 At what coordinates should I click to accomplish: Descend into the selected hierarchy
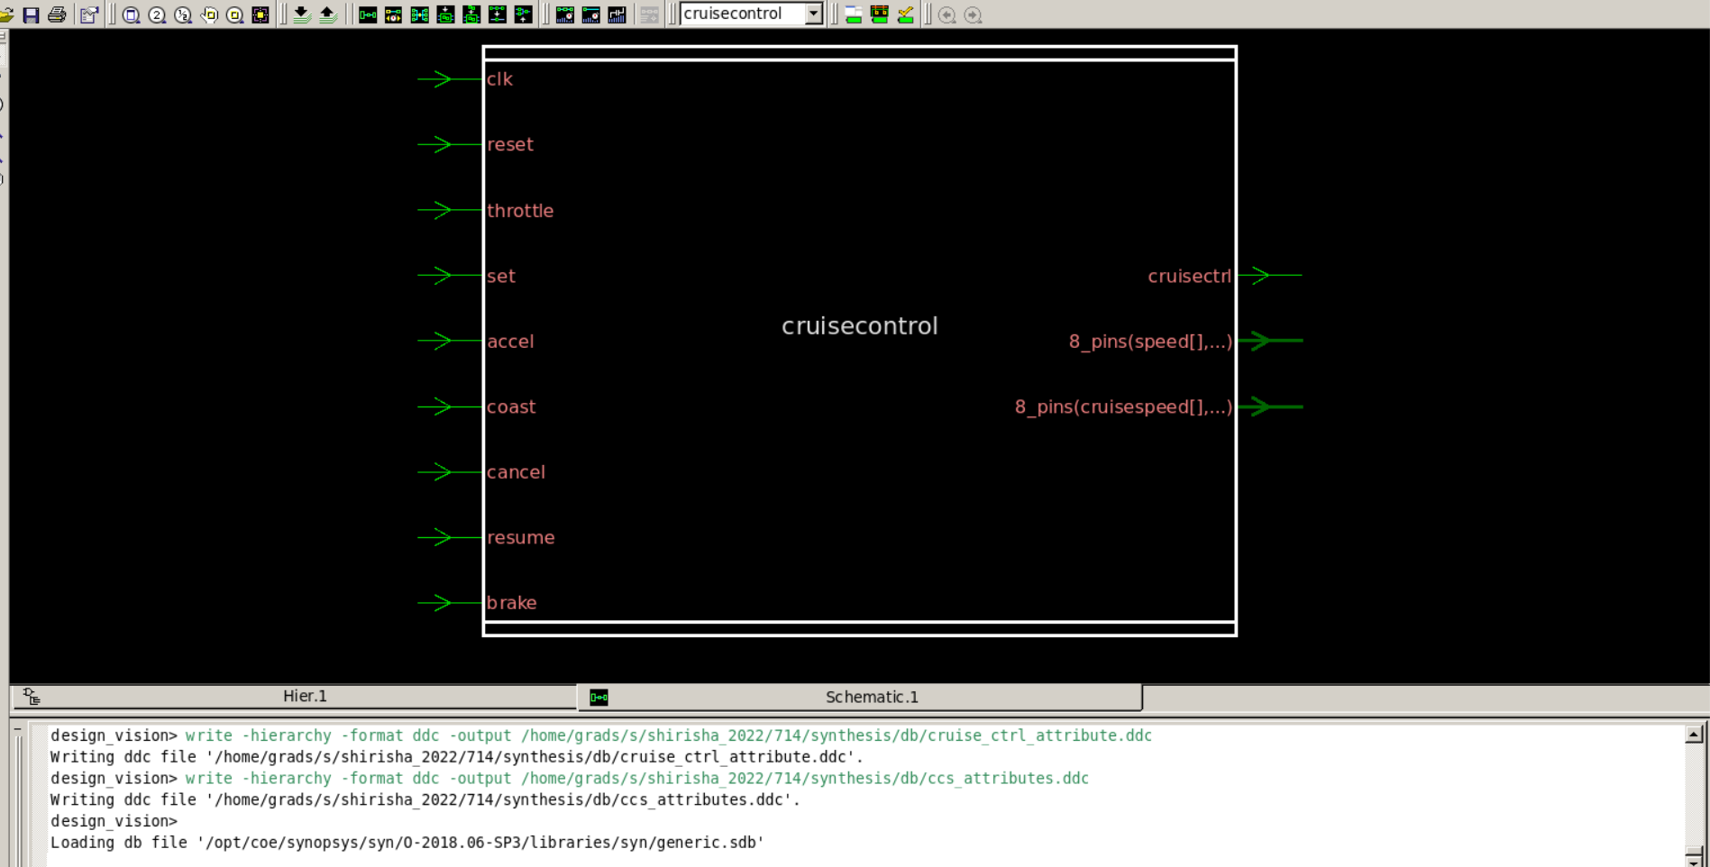tap(302, 14)
